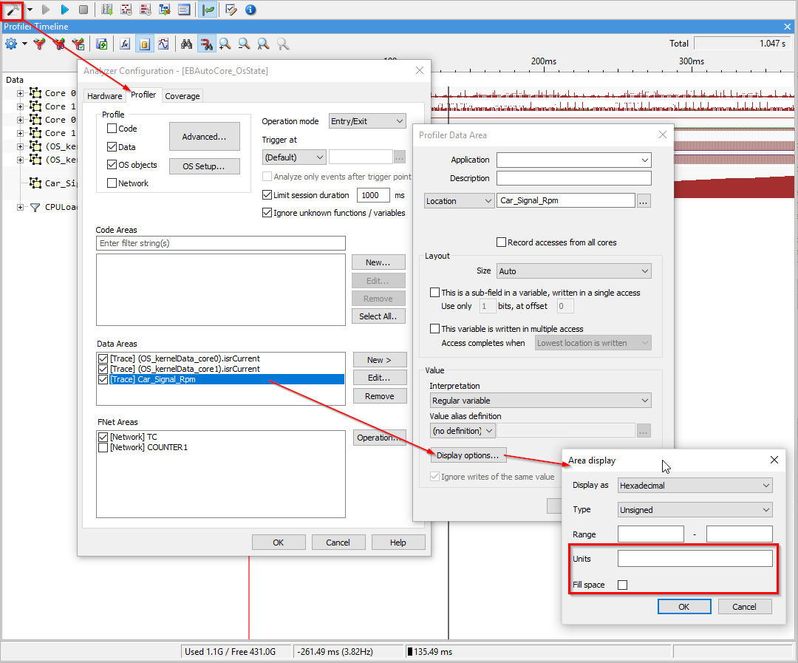Click into the Units text field

coord(695,559)
